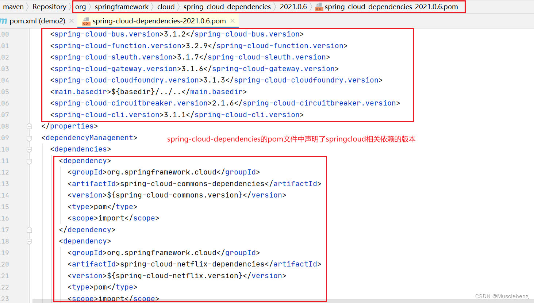This screenshot has width=534, height=303.
Task: Click the dependencyManagement opening tag
Action: (89, 138)
